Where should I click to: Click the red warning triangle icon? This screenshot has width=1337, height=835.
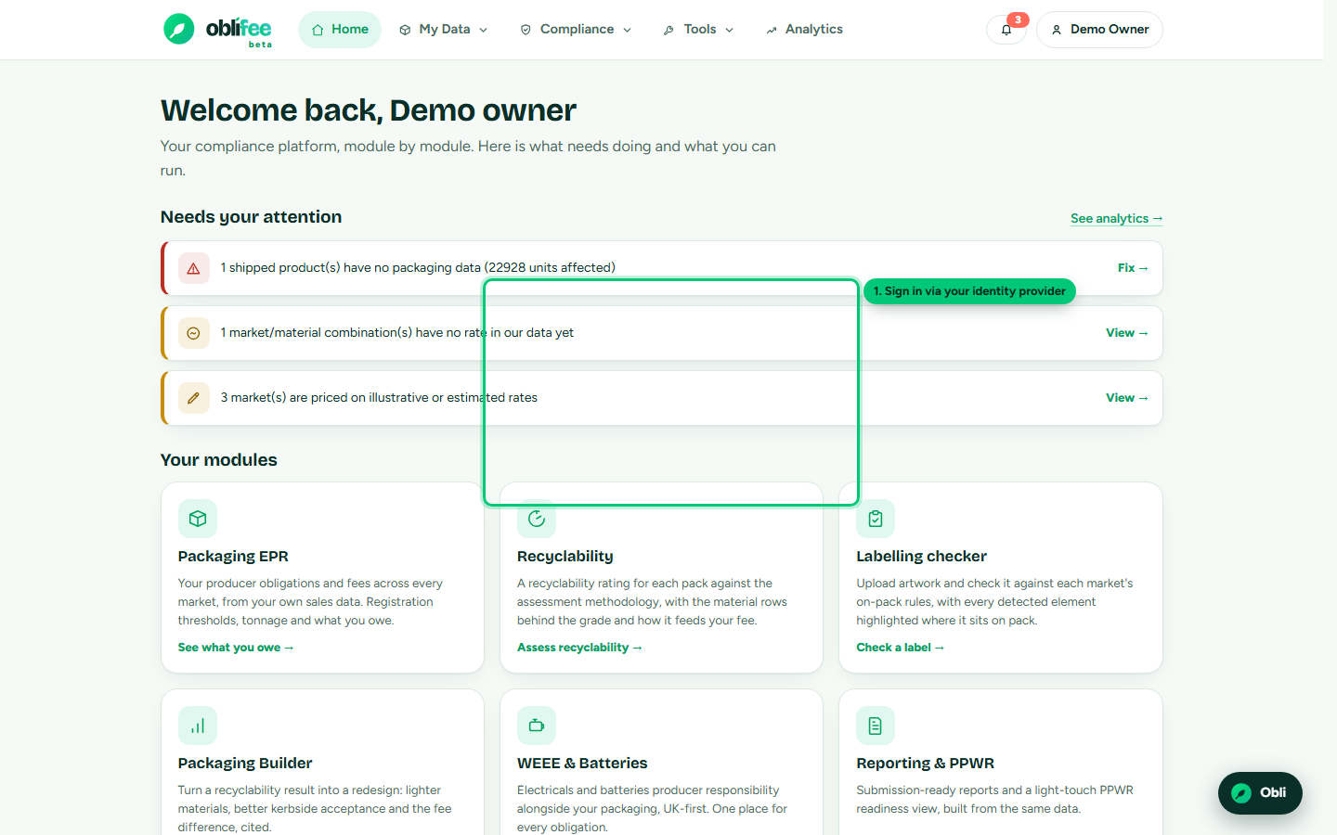pos(193,268)
